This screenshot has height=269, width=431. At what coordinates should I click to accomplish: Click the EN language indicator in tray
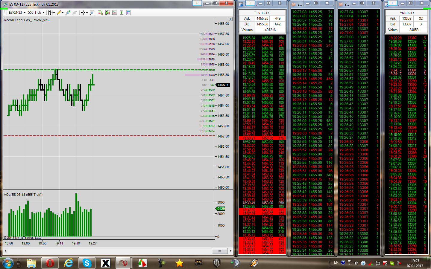pos(336,262)
